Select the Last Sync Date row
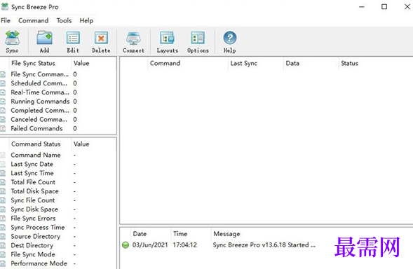This screenshot has width=413, height=269. pos(58,164)
